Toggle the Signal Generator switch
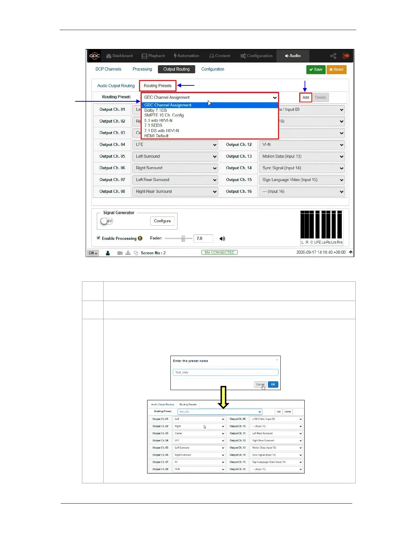 click(x=107, y=221)
